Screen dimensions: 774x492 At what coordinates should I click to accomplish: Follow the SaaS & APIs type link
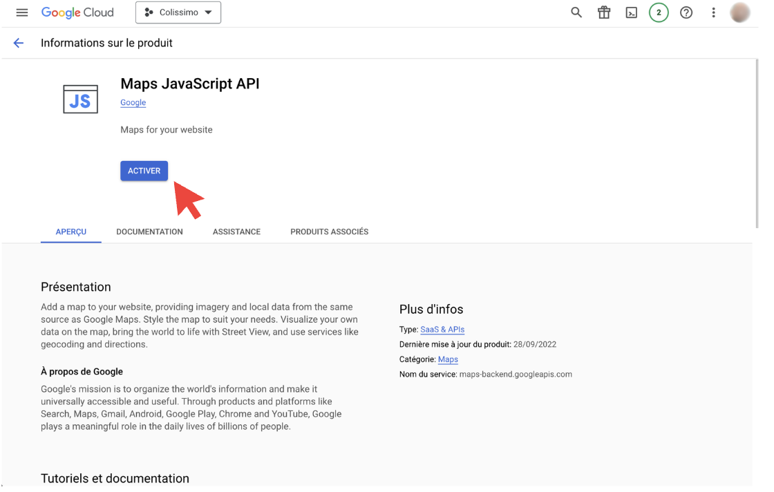(442, 330)
